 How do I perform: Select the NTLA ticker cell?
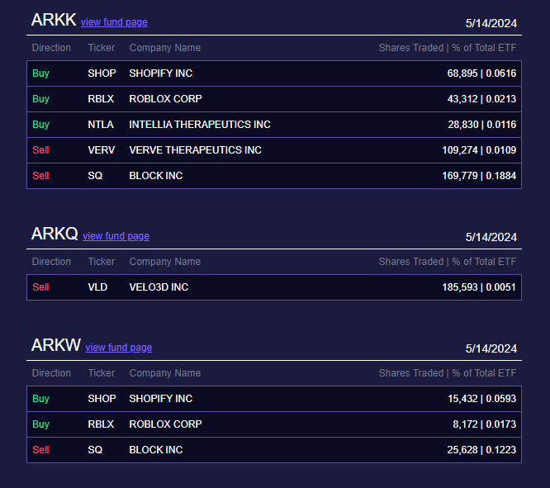pyautogui.click(x=101, y=125)
